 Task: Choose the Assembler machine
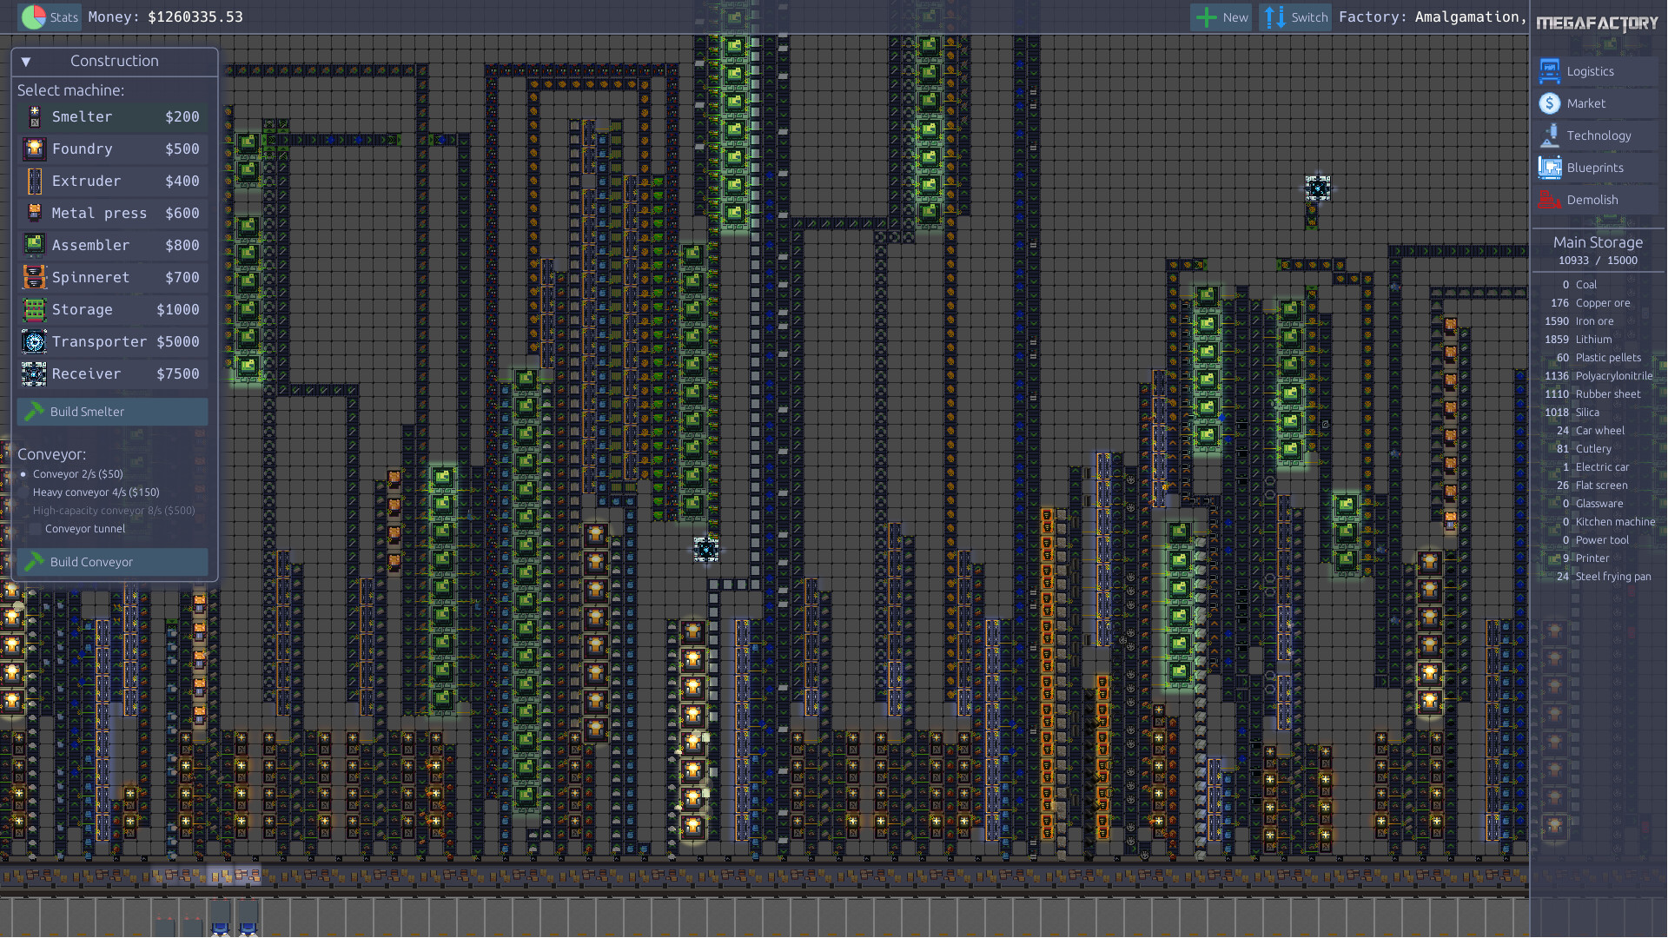pos(113,245)
